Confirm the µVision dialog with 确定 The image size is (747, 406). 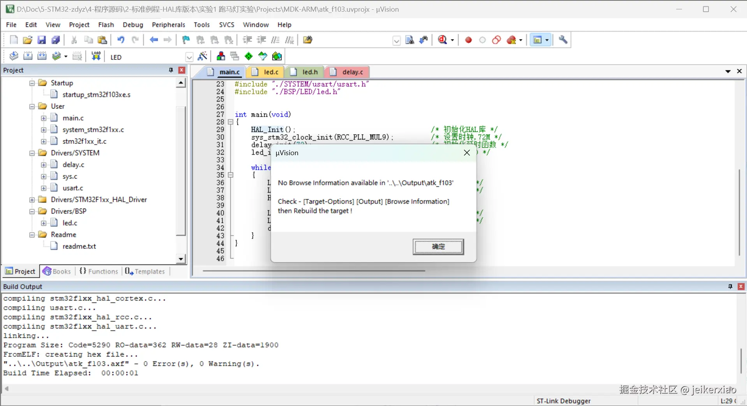click(438, 247)
